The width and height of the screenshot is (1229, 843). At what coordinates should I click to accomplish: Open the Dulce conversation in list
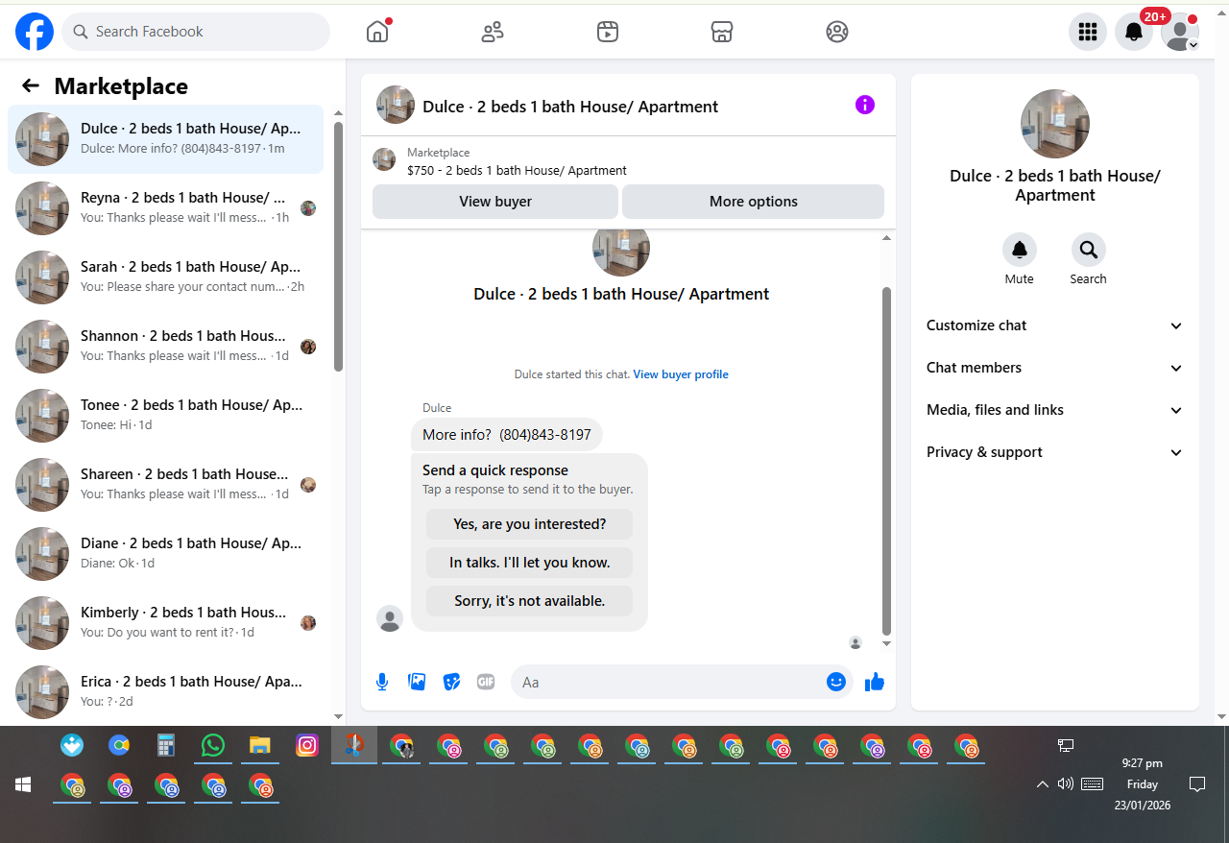click(x=166, y=139)
